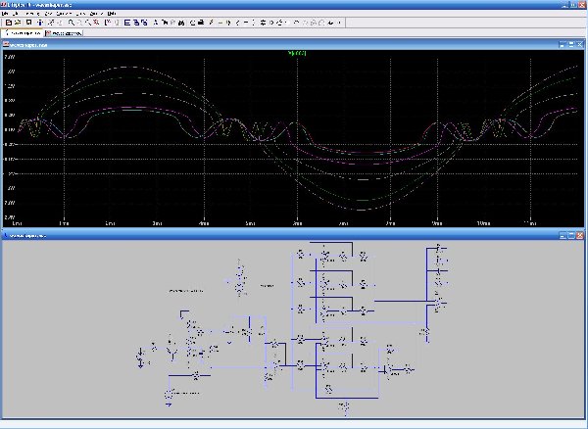This screenshot has width=588, height=429.
Task: Click the voltage source symbol at schematic bottom left
Action: click(x=169, y=394)
